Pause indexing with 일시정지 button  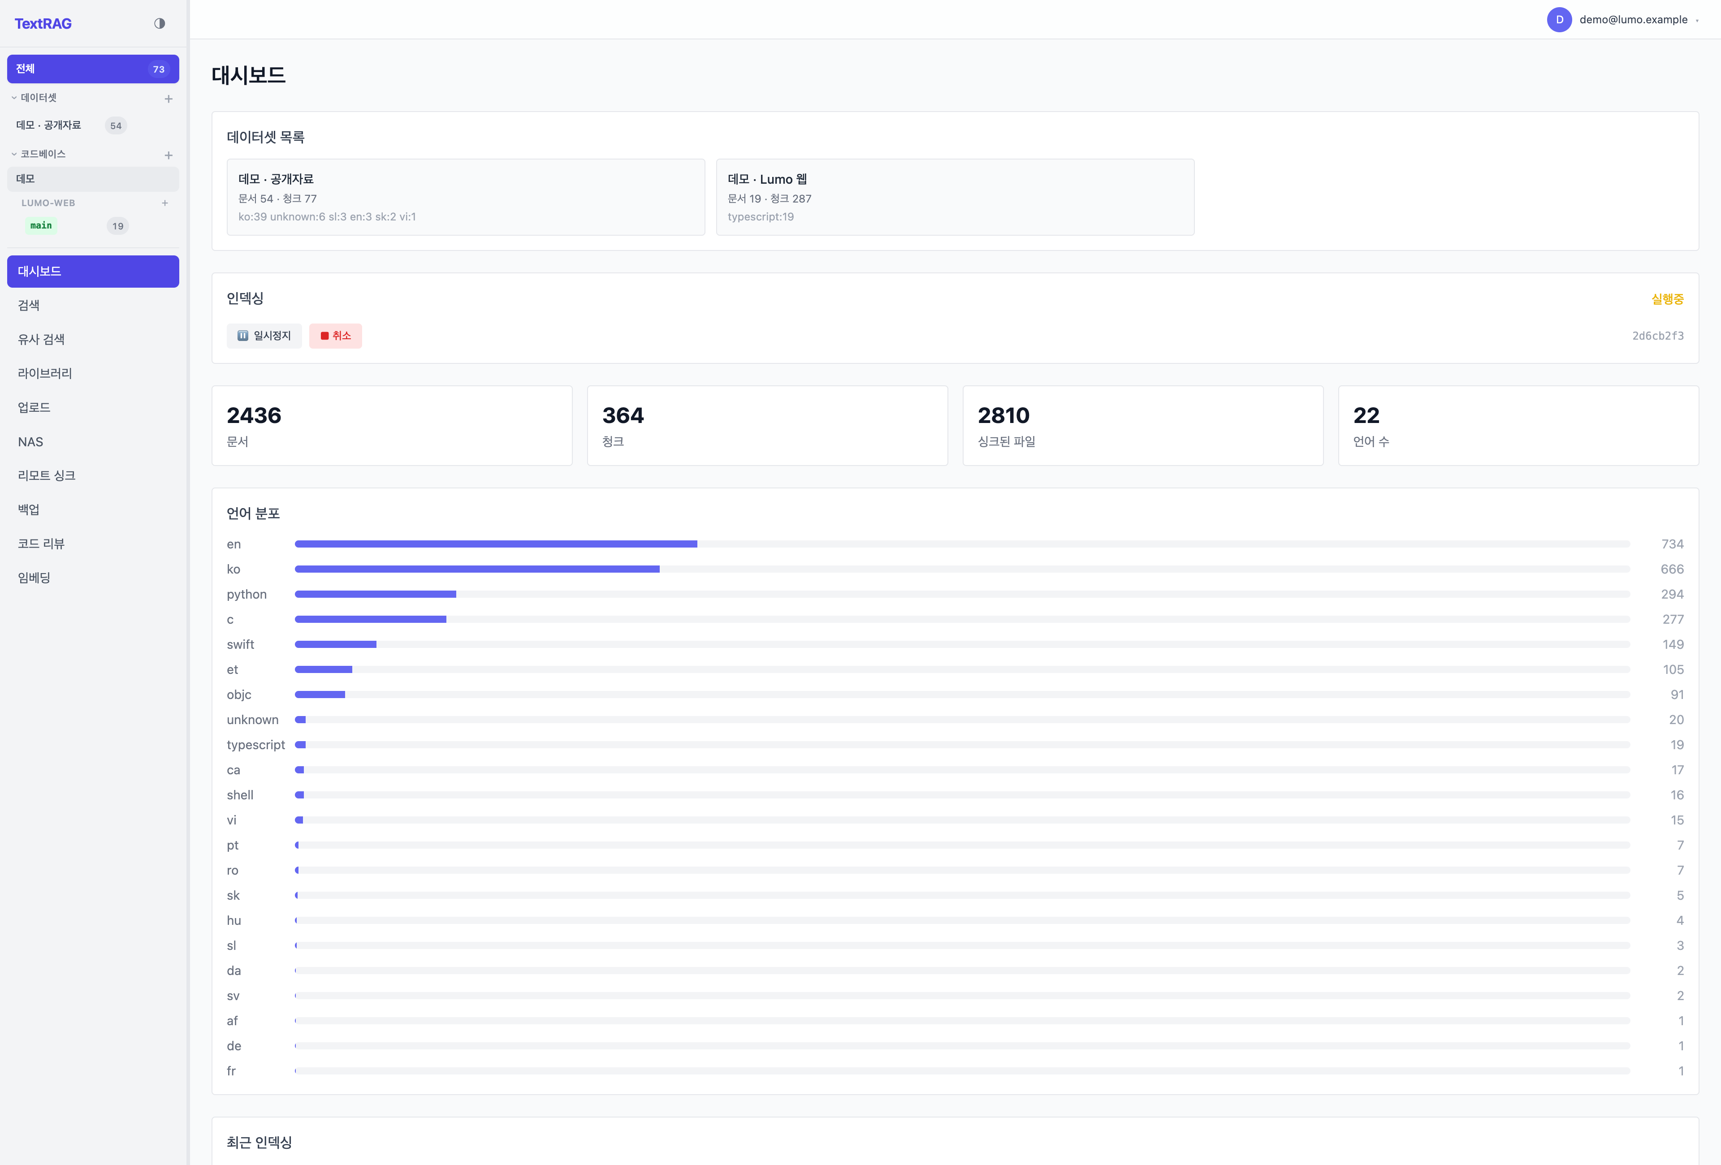coord(264,336)
